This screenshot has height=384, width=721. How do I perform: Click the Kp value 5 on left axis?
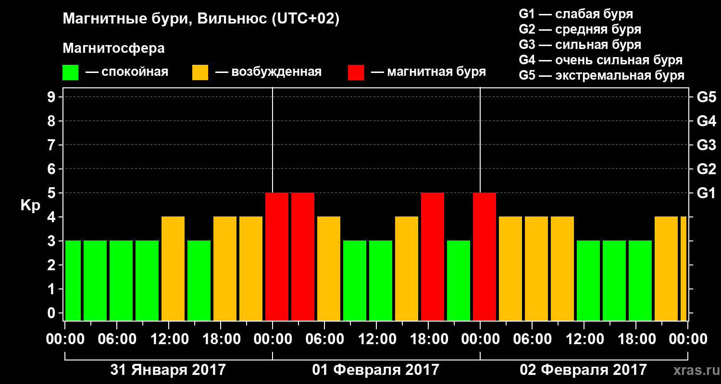(52, 193)
